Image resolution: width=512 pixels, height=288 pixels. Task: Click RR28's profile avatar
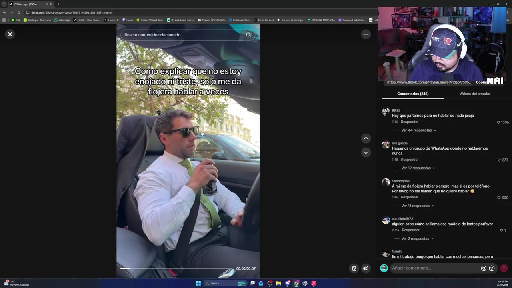386,112
